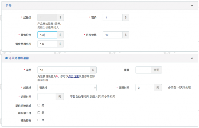
Task: Click the dollar addon next to 起拍价
Action: coord(60,17)
